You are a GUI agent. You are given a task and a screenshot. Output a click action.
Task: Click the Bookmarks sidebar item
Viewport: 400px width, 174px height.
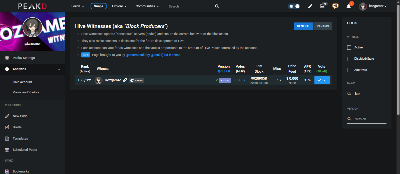click(x=33, y=172)
